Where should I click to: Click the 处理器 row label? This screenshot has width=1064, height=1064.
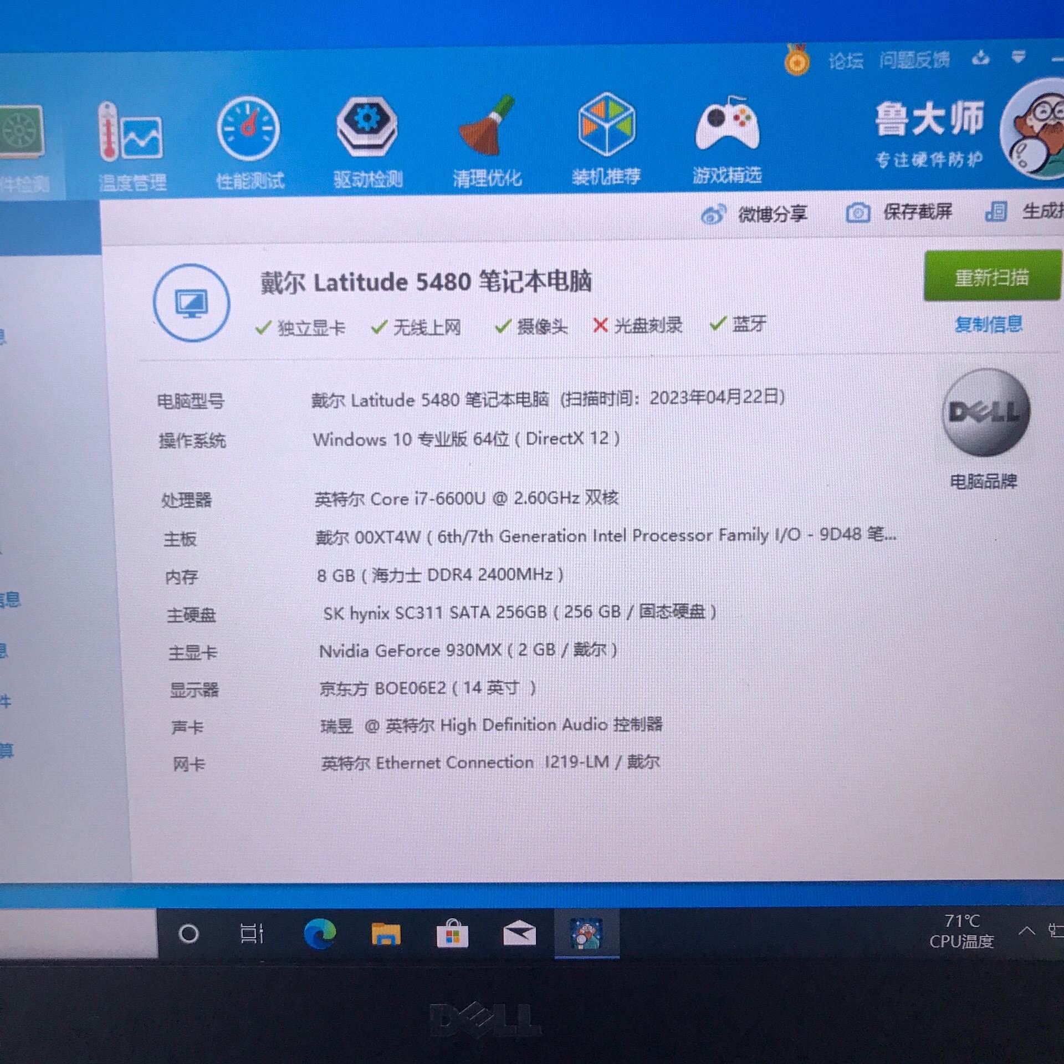186,500
